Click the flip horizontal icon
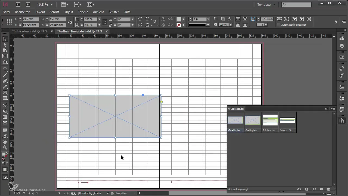 (140, 25)
